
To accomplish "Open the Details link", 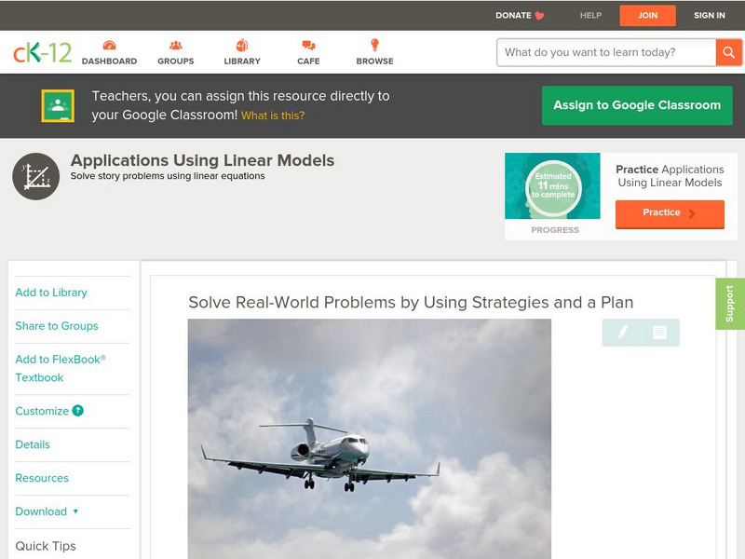I will 33,444.
